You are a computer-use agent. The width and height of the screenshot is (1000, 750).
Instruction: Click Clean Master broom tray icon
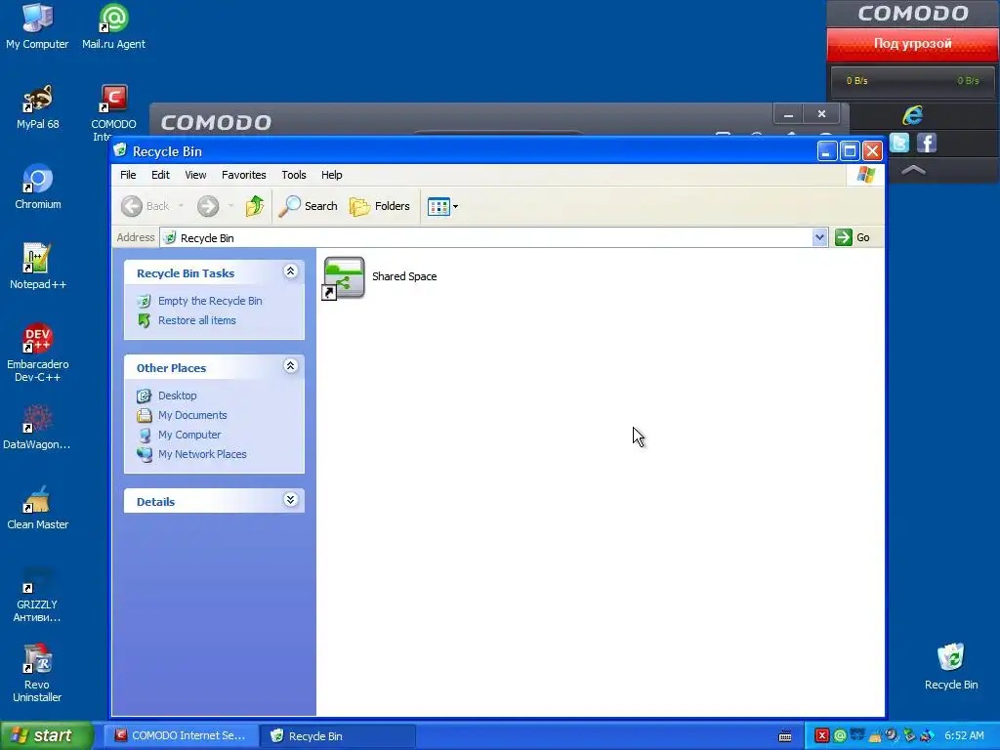[874, 736]
